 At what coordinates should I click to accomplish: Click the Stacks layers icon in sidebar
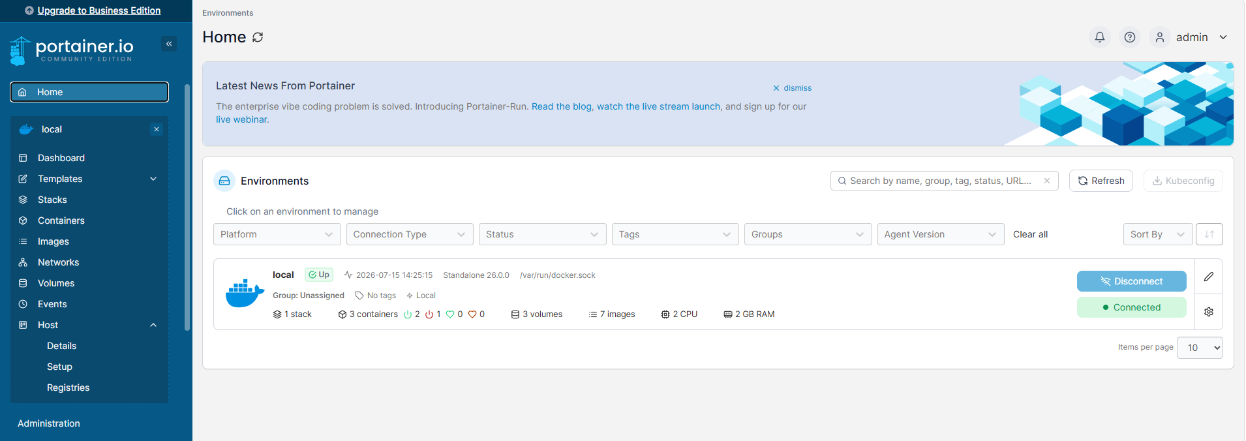click(23, 200)
